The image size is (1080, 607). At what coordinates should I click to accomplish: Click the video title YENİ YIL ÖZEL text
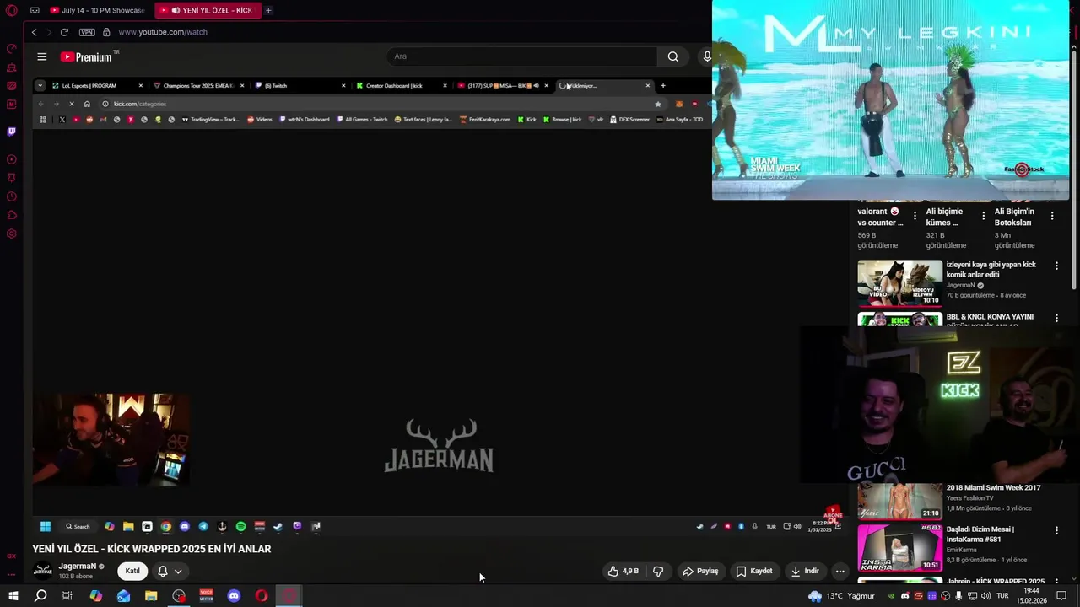(152, 549)
